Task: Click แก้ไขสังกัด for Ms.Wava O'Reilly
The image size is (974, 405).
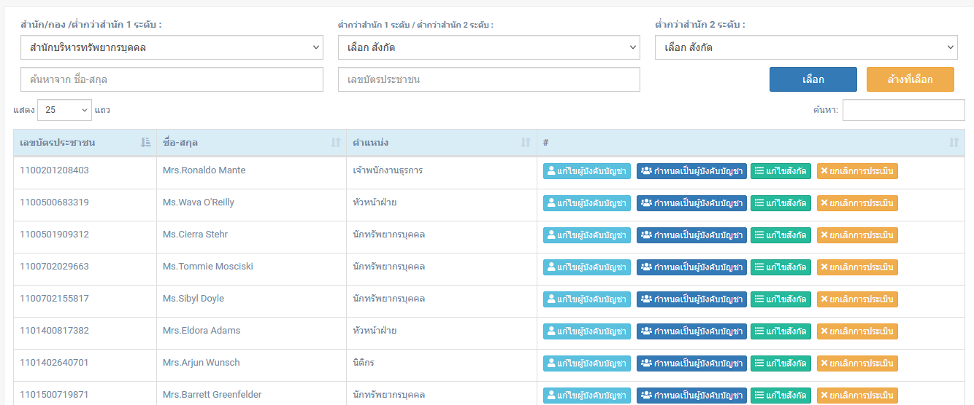Action: point(781,203)
